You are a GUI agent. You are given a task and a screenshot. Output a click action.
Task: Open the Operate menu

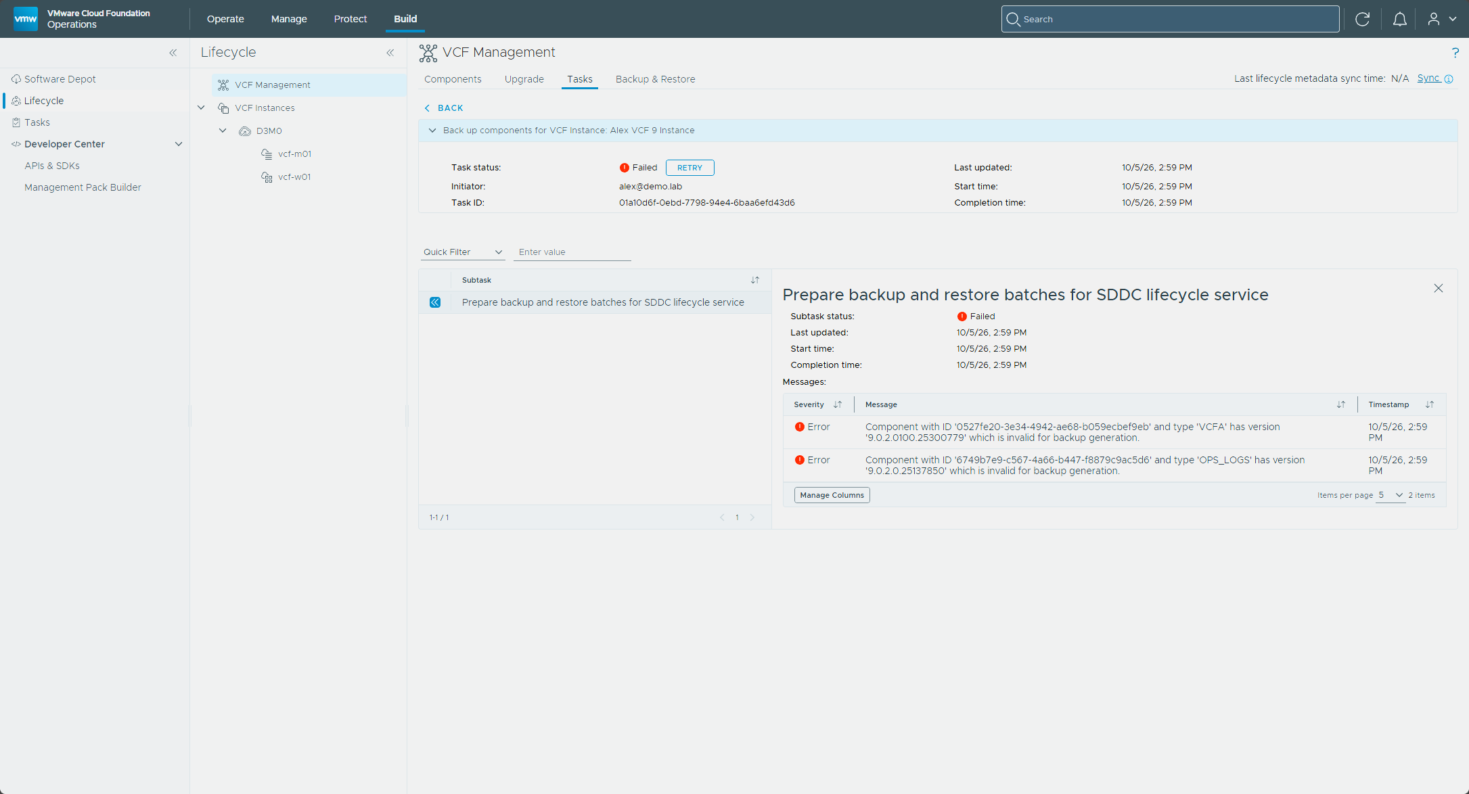point(225,19)
